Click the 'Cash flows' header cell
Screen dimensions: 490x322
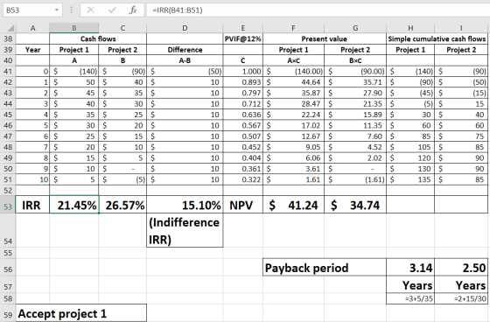98,38
